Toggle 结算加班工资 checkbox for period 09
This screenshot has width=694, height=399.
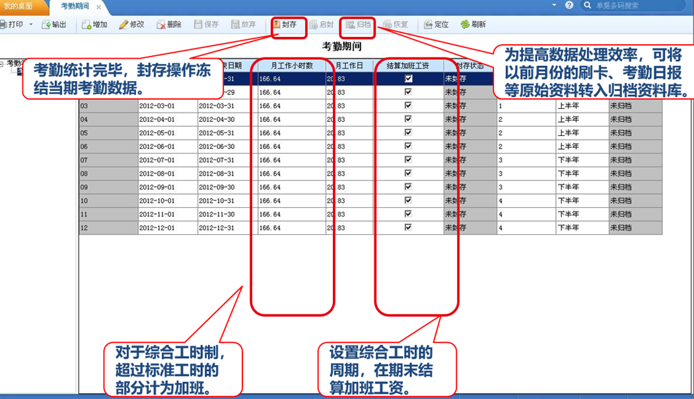[408, 187]
